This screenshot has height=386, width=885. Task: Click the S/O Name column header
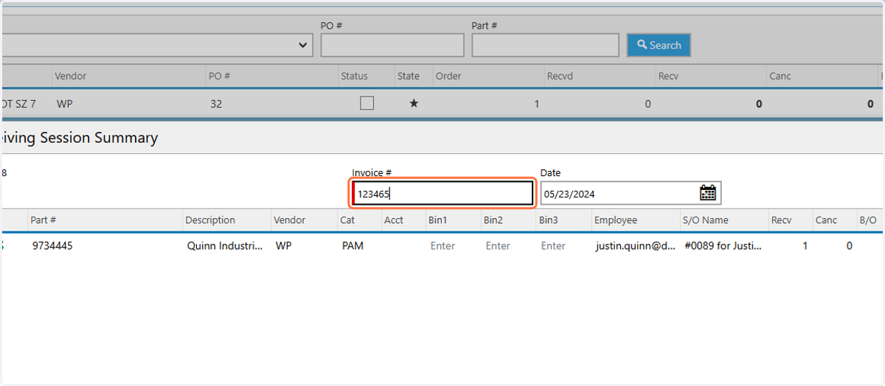pos(706,220)
